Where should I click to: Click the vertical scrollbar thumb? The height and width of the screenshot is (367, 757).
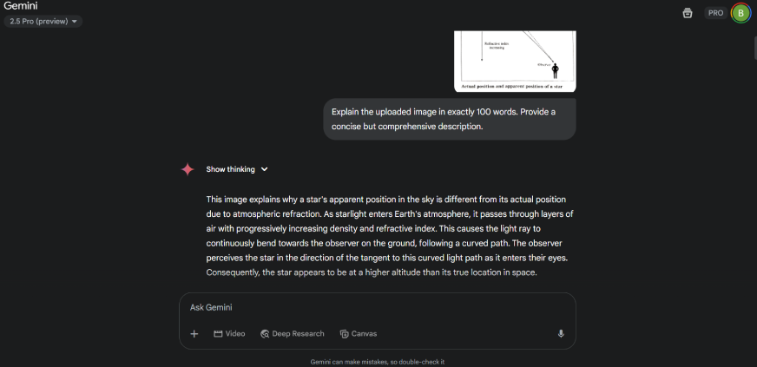click(x=753, y=43)
